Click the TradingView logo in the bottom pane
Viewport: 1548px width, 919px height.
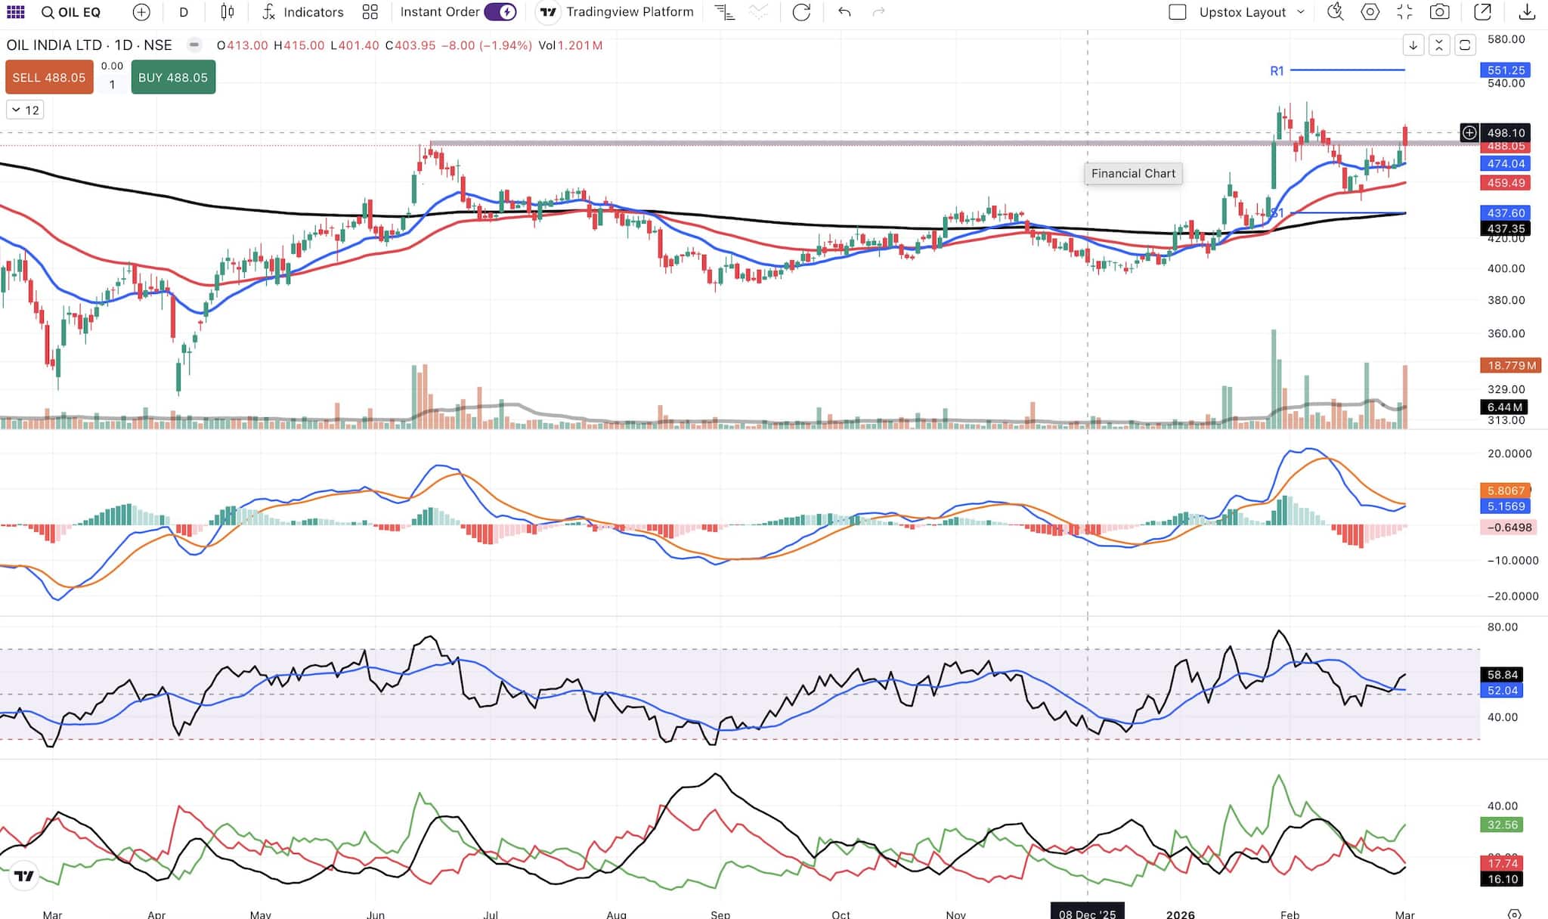click(24, 876)
